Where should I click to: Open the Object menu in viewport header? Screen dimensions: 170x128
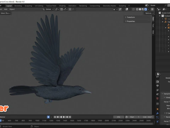click(12, 9)
